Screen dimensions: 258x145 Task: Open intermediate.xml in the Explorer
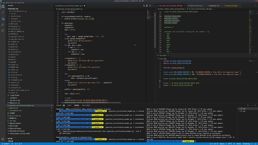(15, 111)
